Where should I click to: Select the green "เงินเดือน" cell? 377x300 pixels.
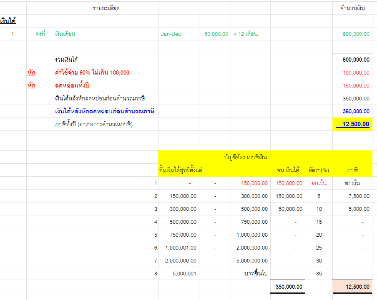coord(65,34)
